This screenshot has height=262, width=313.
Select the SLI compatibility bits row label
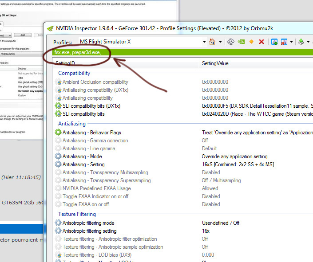(83, 114)
